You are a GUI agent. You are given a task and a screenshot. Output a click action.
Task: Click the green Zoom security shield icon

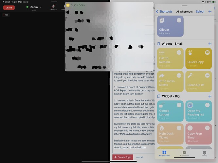tap(27, 7)
